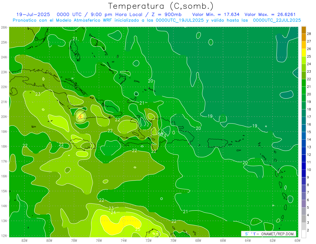Click the title "Temperatura (C,somb.)"
316x244 pixels.
pyautogui.click(x=161, y=6)
